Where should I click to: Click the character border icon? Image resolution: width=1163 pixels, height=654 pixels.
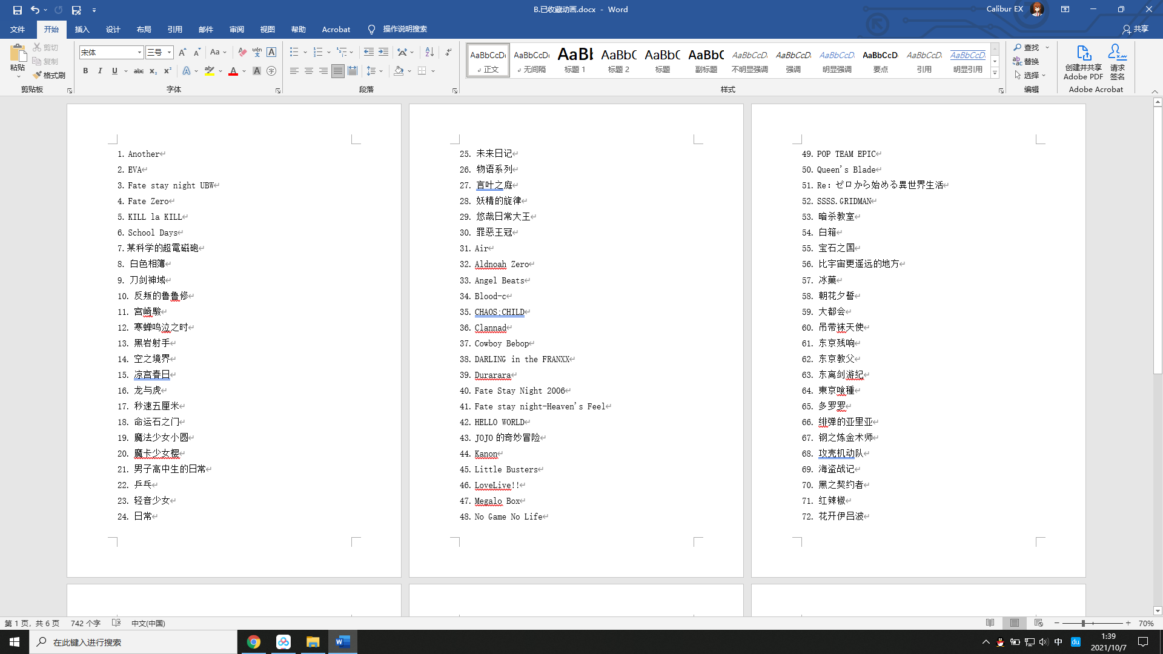click(271, 53)
